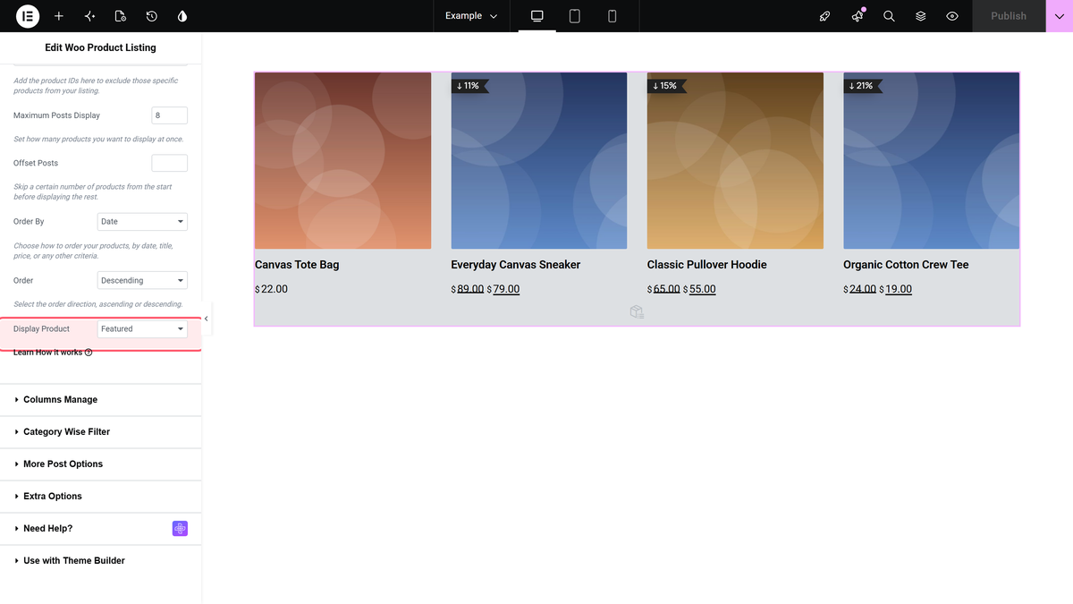Click the Preview Changes eye icon
1073x604 pixels.
pyautogui.click(x=952, y=16)
